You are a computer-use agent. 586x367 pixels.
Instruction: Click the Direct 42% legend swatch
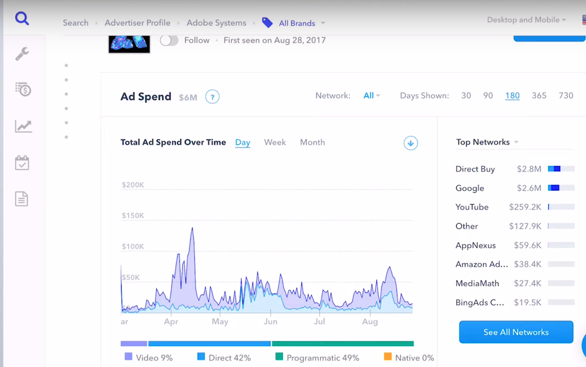click(x=201, y=357)
